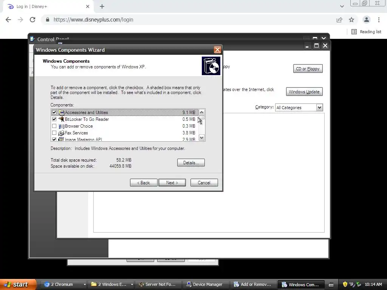Open the browser profile menu

pyautogui.click(x=367, y=20)
